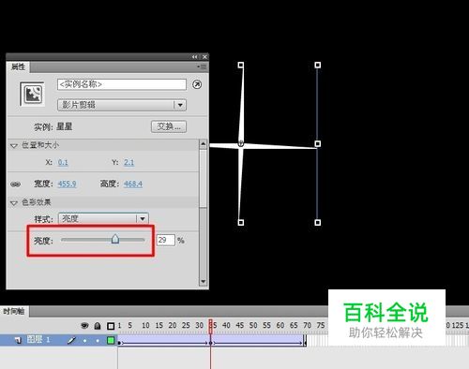Click the brightness percentage field showing 29
The height and width of the screenshot is (369, 469).
(x=165, y=240)
